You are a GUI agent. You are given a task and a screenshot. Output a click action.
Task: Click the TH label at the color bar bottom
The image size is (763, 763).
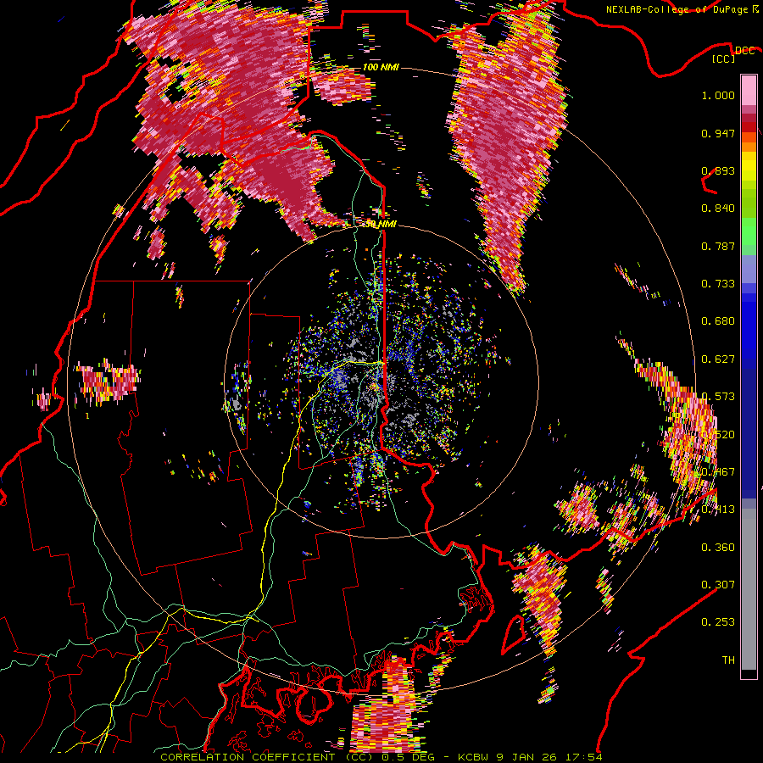tap(728, 660)
